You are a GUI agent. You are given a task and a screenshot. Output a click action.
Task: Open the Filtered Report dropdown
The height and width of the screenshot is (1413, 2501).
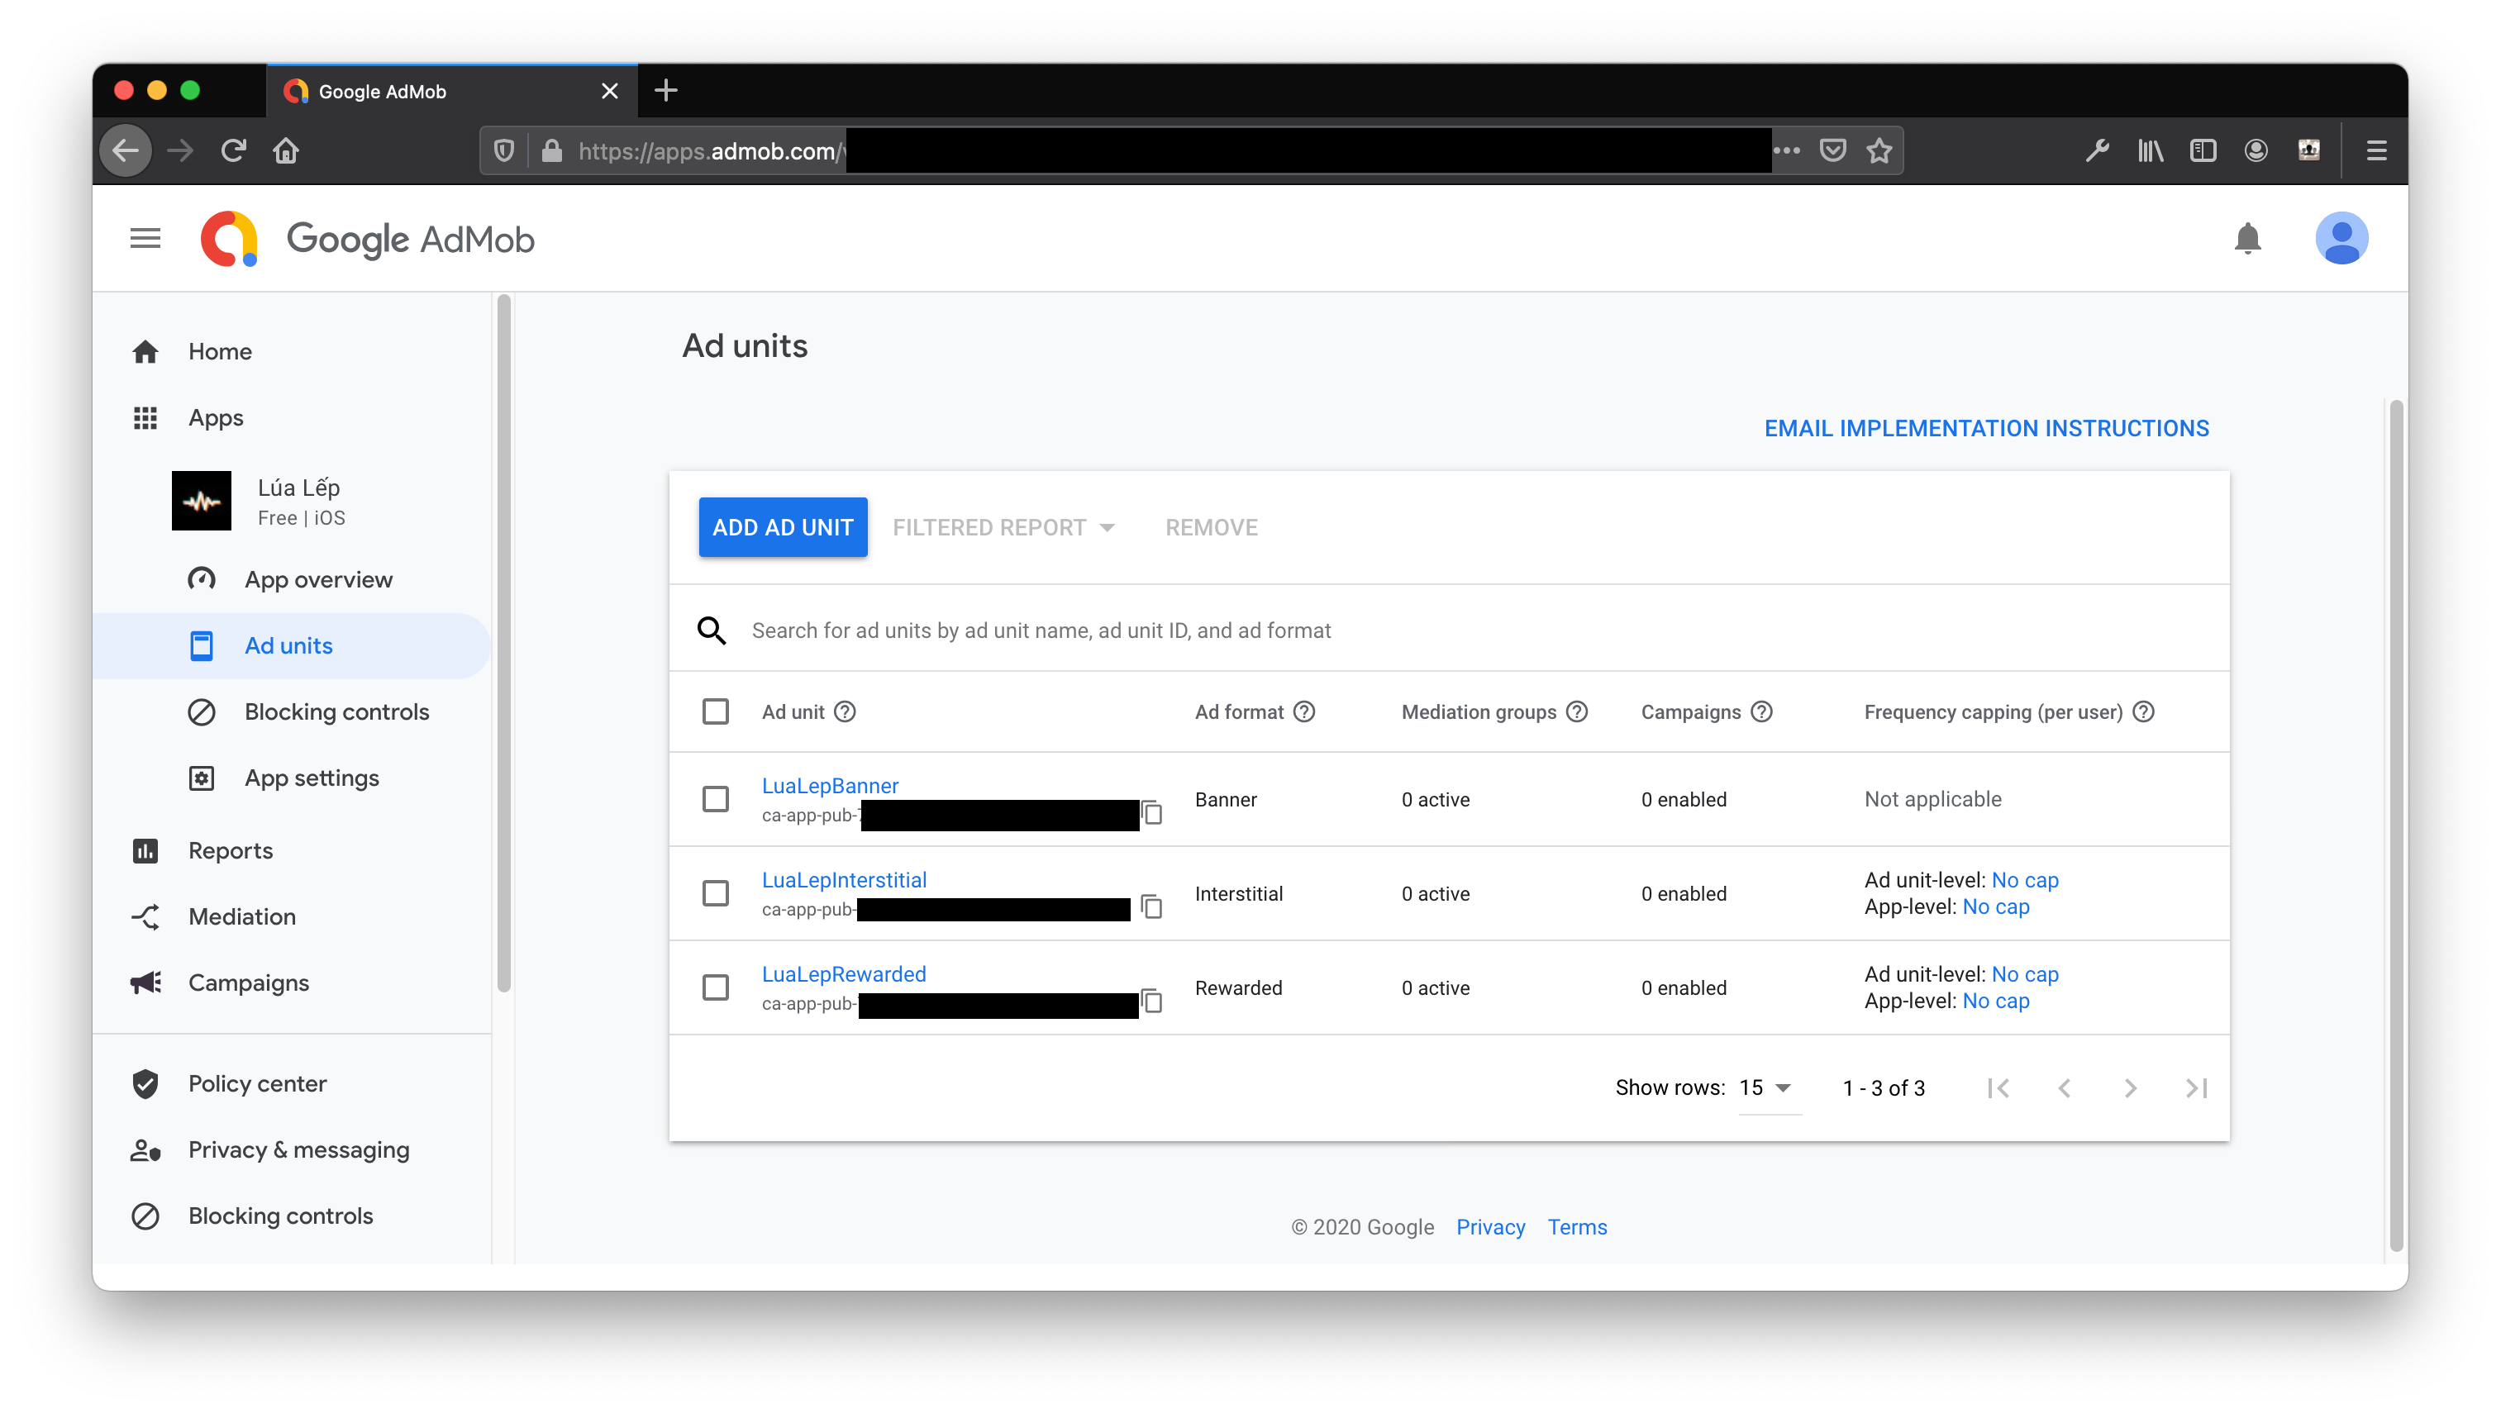tap(1002, 527)
